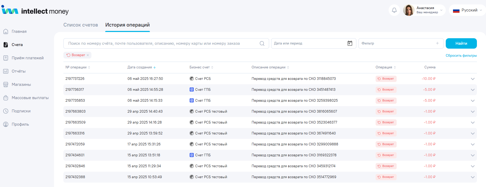The height and width of the screenshot is (187, 486).
Task: Open the notifications bell
Action: (x=394, y=10)
